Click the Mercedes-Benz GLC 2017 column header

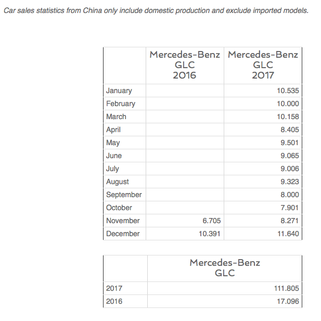(263, 65)
